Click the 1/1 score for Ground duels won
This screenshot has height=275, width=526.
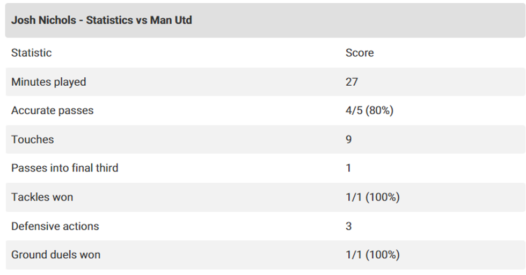pos(354,255)
